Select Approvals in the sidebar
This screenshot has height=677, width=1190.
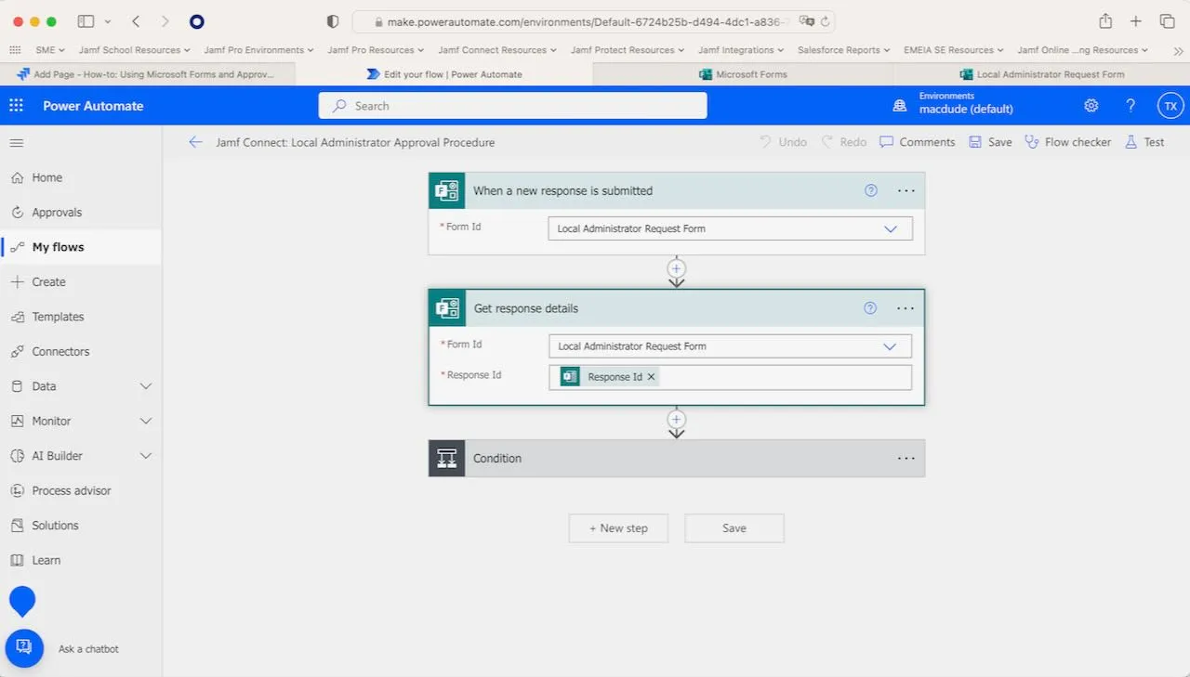pos(57,213)
